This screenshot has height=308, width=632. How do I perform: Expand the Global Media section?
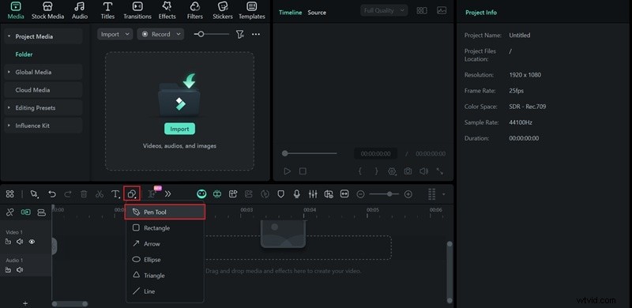pos(9,72)
